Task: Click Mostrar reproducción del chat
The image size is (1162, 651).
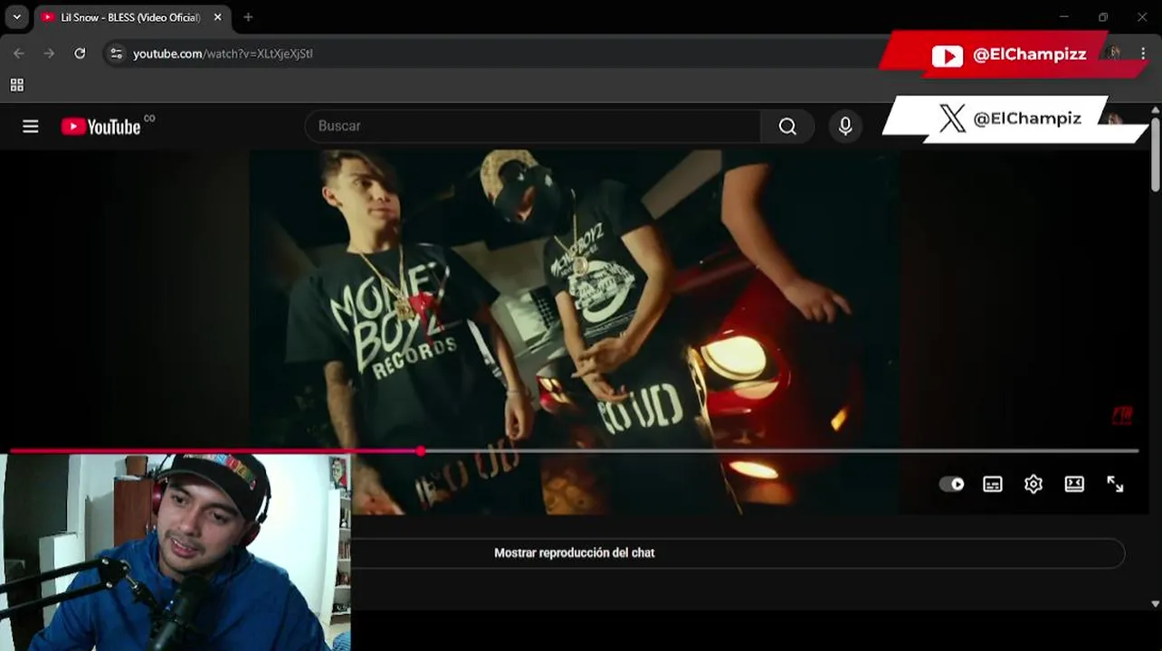Action: tap(574, 552)
